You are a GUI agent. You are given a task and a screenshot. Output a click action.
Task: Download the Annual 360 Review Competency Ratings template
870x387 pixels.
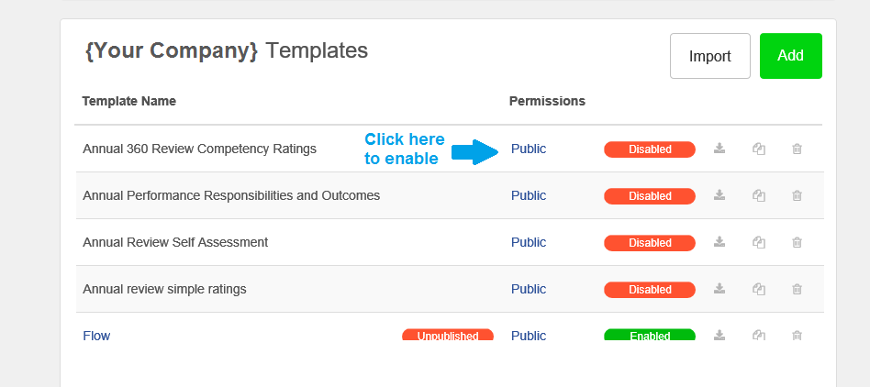pyautogui.click(x=719, y=149)
